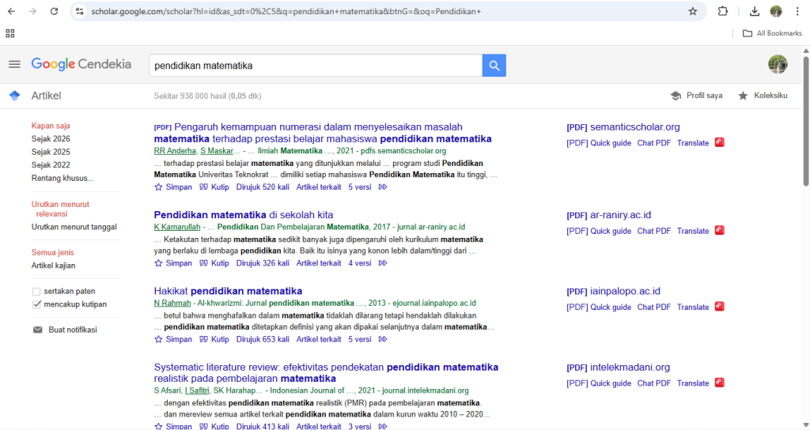Screen dimensions: 810x430
Task: Expand more options arrows for Hakikat result
Action: click(383, 339)
